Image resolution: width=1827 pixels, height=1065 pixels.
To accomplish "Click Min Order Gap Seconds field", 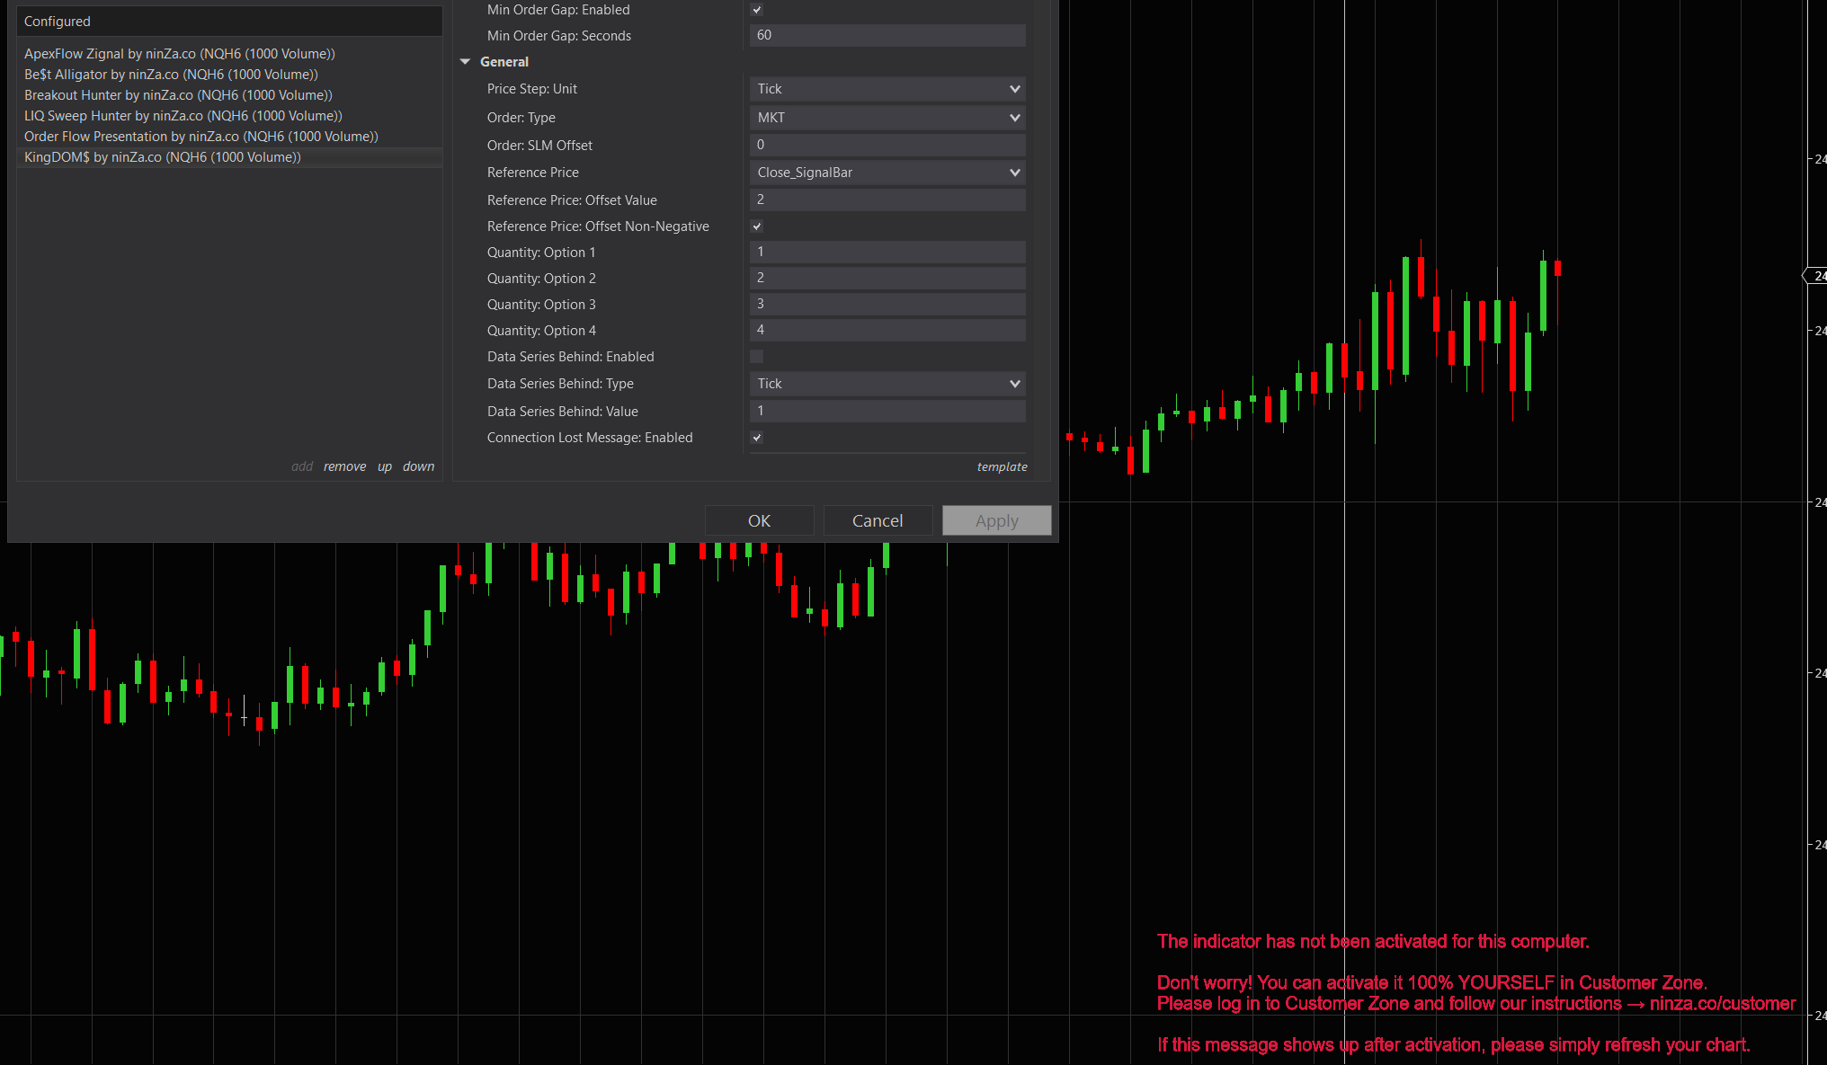I will click(x=887, y=36).
